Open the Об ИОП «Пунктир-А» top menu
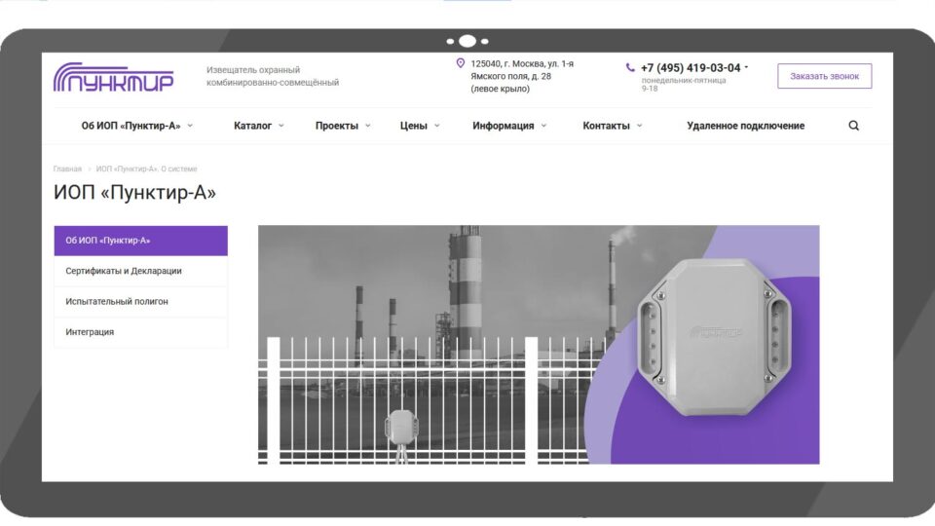Image resolution: width=935 pixels, height=526 pixels. point(131,126)
